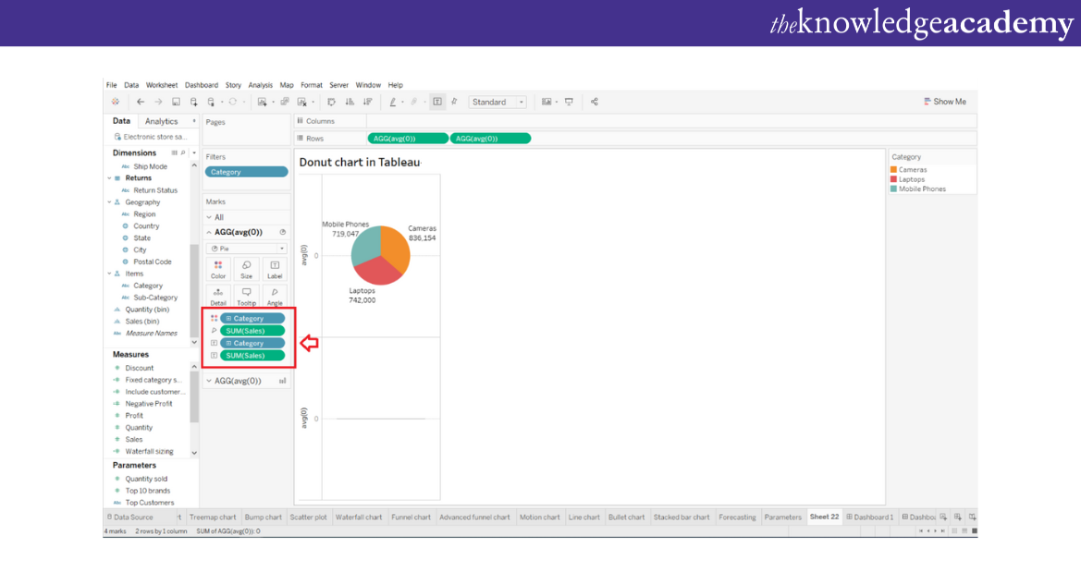The image size is (1081, 572).
Task: Open the Size marks card
Action: coord(246,269)
